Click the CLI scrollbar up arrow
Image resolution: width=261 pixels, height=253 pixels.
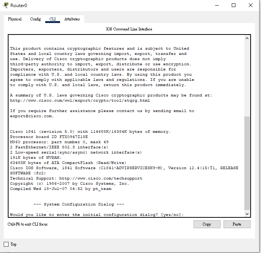click(247, 38)
